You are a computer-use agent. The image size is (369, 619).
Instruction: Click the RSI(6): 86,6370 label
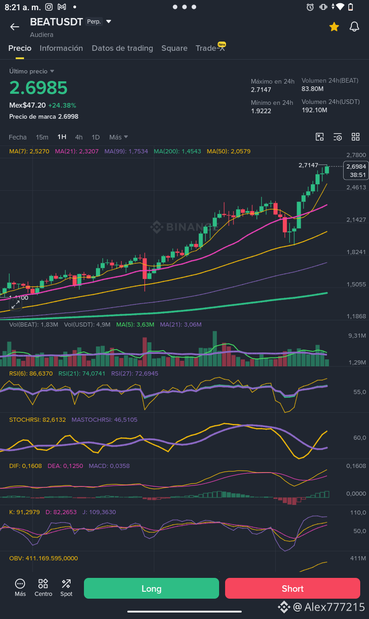pyautogui.click(x=31, y=373)
